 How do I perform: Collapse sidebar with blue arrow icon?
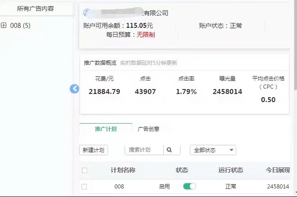point(74,89)
